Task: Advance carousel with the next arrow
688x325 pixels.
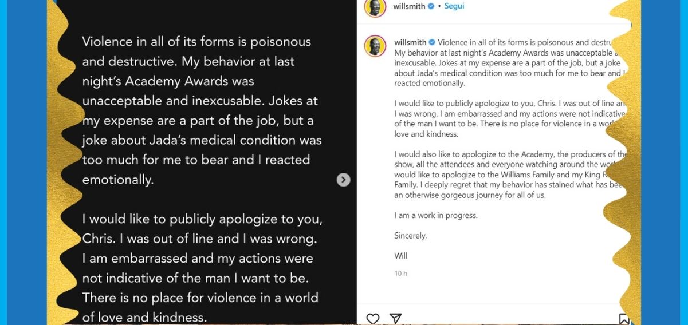Action: 343,180
